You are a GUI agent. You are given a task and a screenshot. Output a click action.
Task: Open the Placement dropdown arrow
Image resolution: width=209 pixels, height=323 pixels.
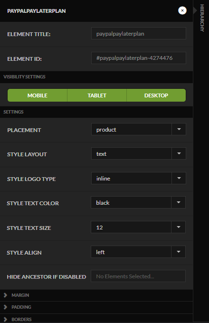pyautogui.click(x=179, y=129)
